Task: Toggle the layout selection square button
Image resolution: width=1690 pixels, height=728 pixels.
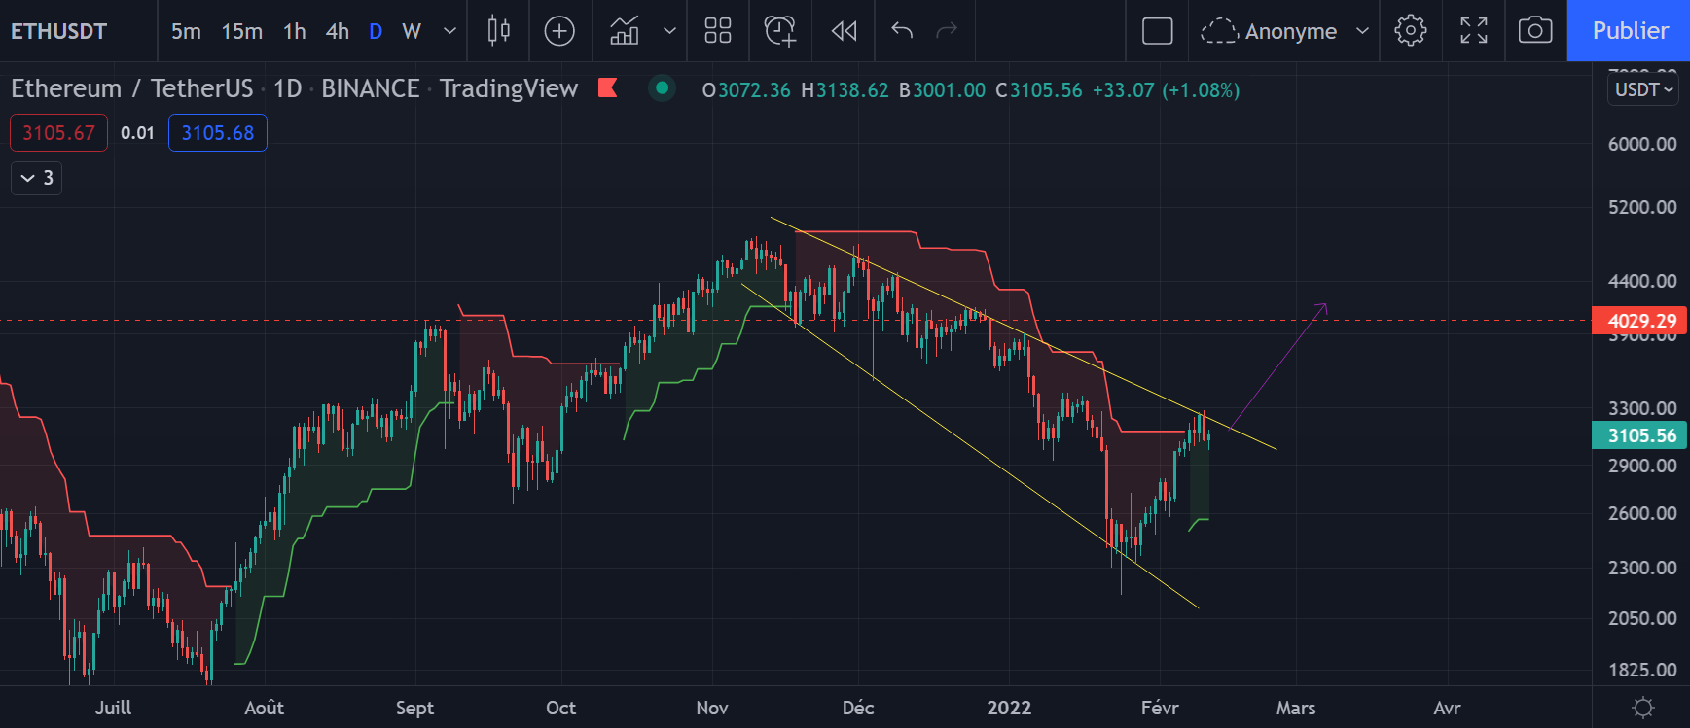Action: point(1157,31)
